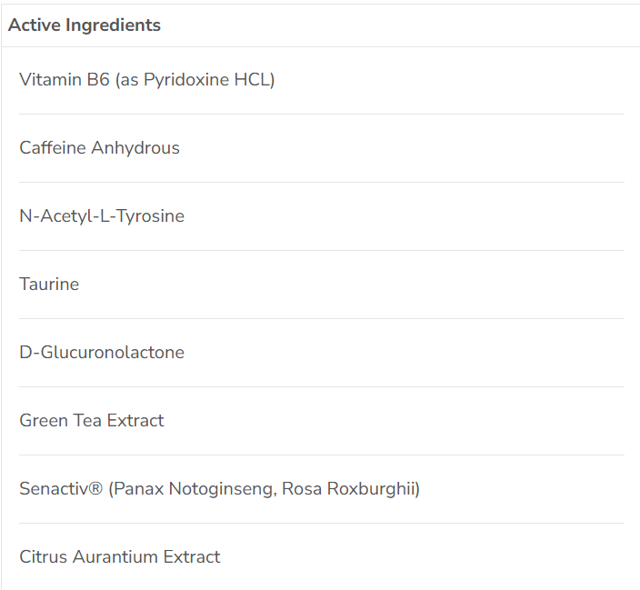Click the Rosa Roxburghii text
Viewport: 640px width, 590px height.
point(349,489)
